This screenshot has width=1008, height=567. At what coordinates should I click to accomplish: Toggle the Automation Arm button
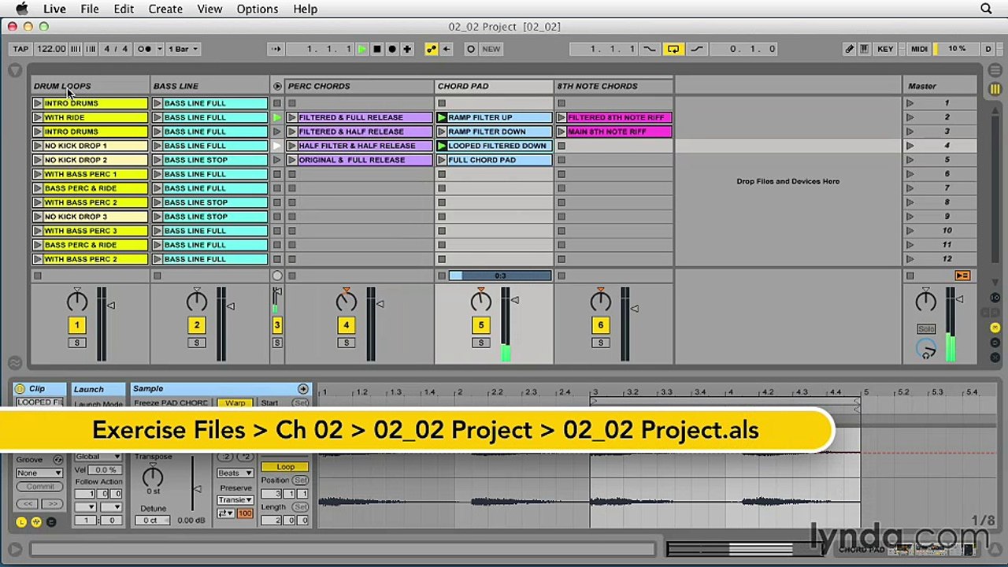pos(432,49)
